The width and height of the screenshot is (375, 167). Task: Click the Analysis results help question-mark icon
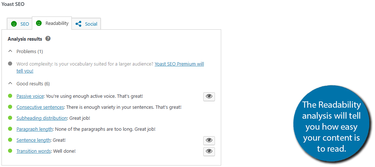coord(48,38)
